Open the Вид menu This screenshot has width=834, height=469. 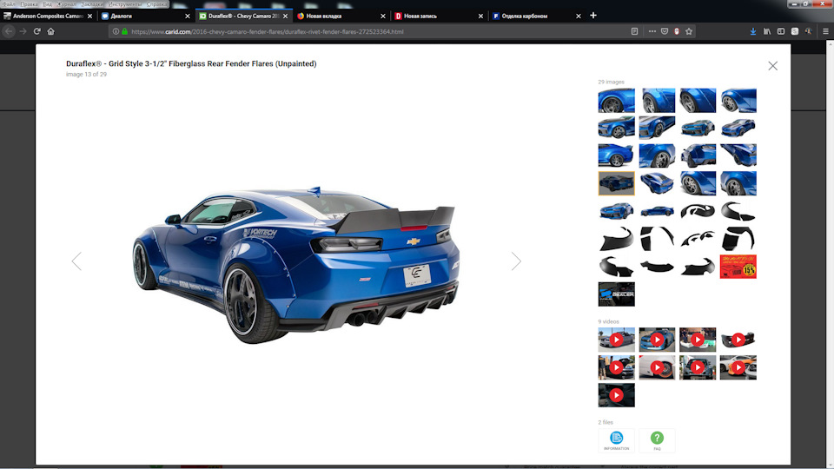[x=47, y=4]
